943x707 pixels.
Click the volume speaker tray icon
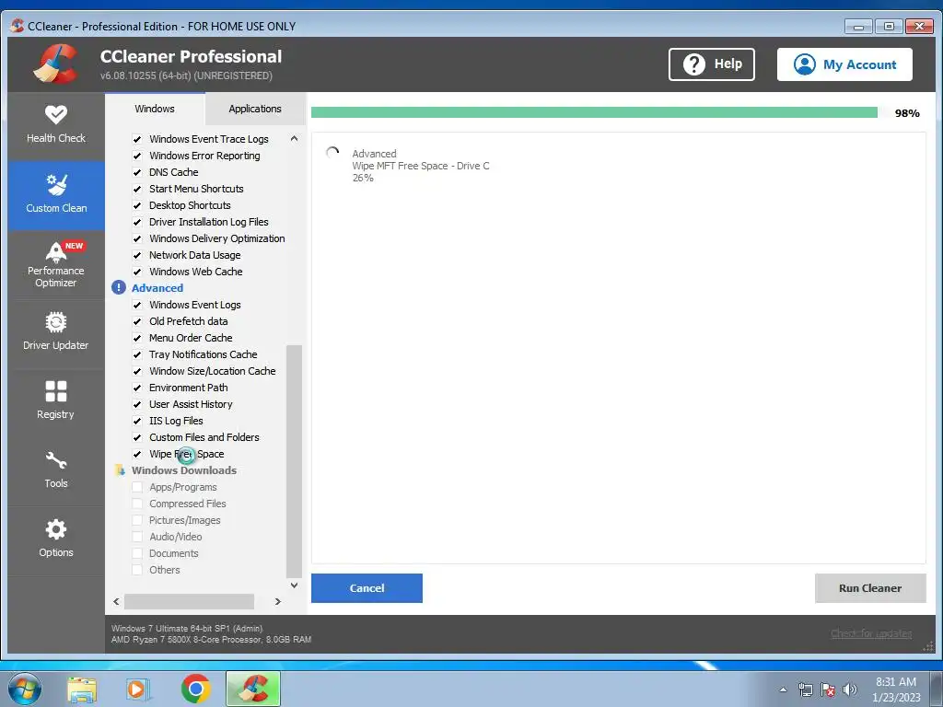coord(850,690)
